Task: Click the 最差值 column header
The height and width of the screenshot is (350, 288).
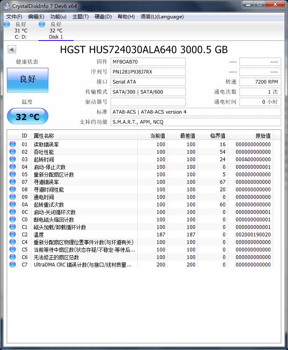Action: [x=183, y=136]
